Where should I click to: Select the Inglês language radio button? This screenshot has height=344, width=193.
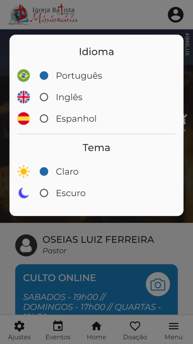(44, 97)
